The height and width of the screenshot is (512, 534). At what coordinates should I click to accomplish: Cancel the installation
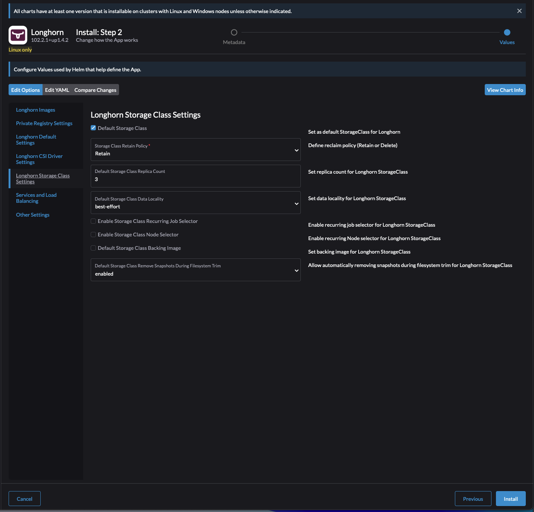[24, 499]
